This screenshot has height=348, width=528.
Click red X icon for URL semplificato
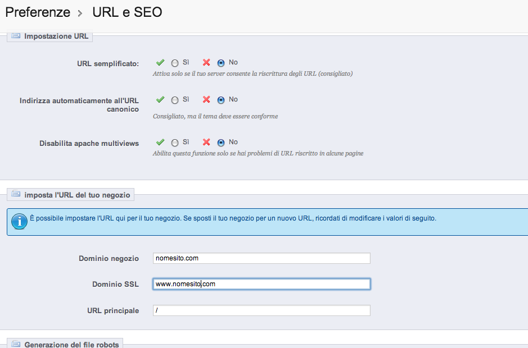206,63
